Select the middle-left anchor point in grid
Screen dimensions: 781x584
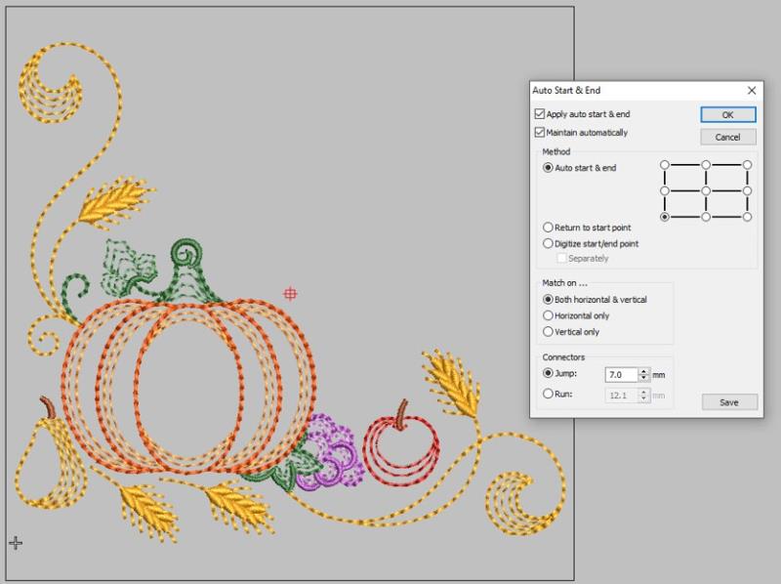(x=665, y=190)
